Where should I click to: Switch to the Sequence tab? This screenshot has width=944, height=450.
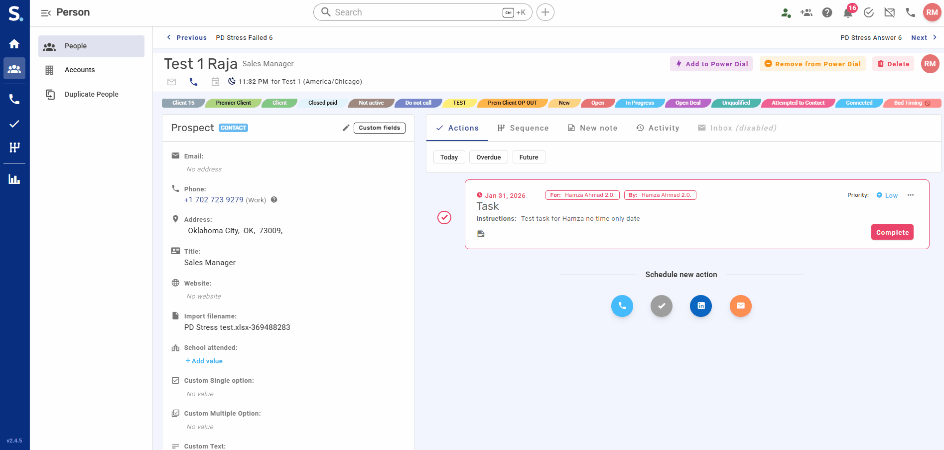point(523,128)
